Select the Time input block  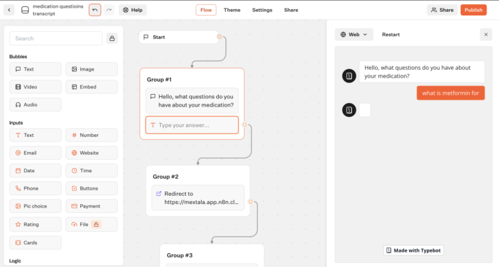(x=91, y=170)
